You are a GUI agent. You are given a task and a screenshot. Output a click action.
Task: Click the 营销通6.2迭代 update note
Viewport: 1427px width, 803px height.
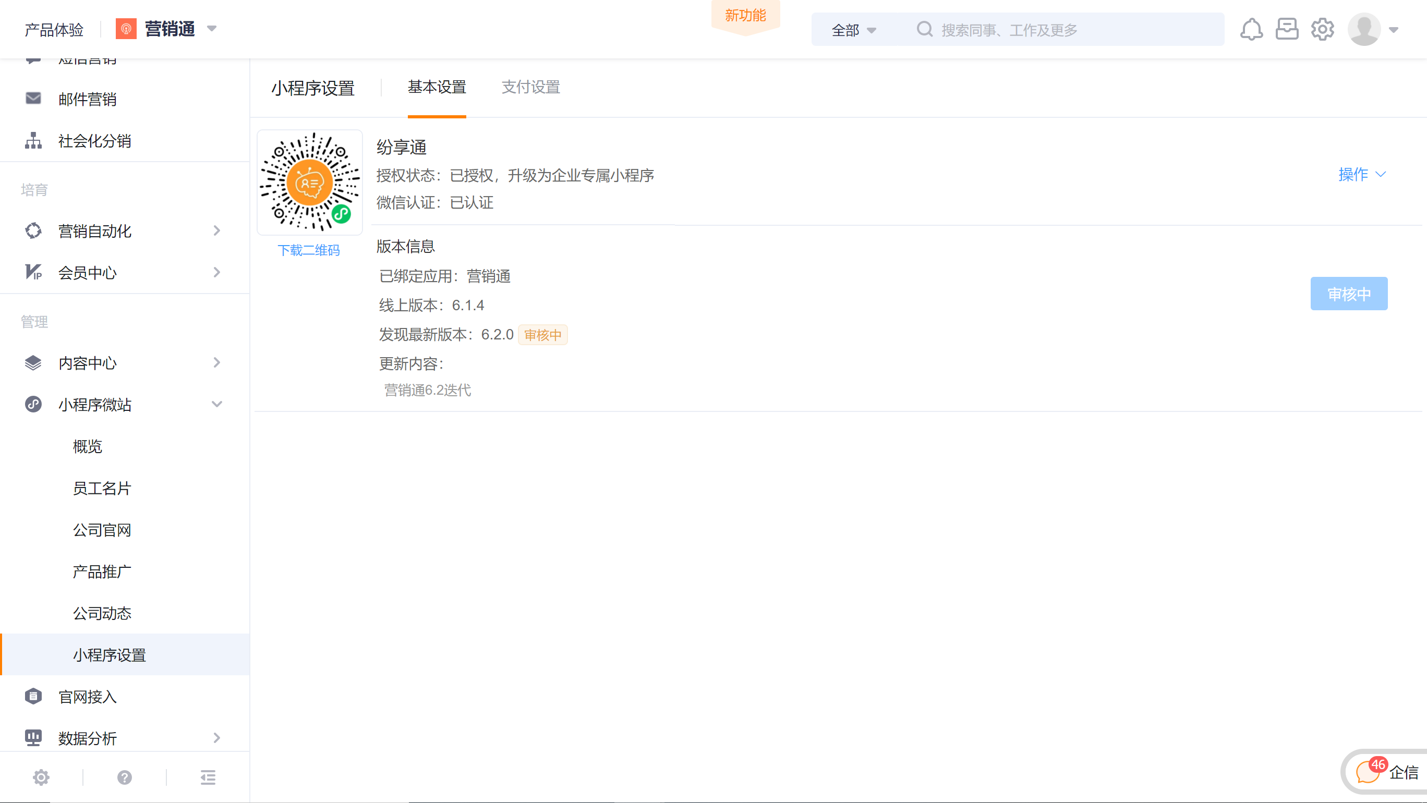428,391
